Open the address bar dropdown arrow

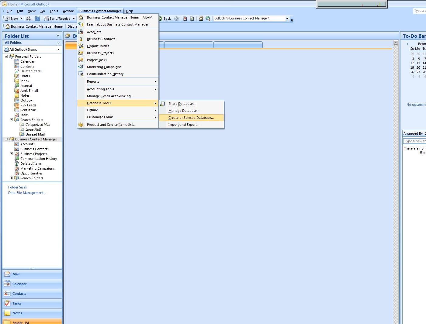[x=287, y=19]
